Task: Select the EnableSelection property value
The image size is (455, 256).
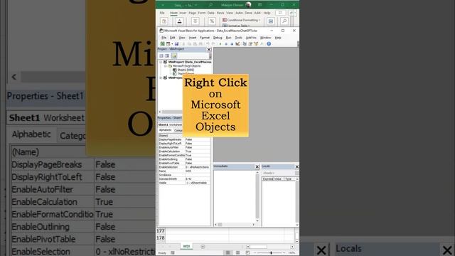Action: pyautogui.click(x=198, y=167)
